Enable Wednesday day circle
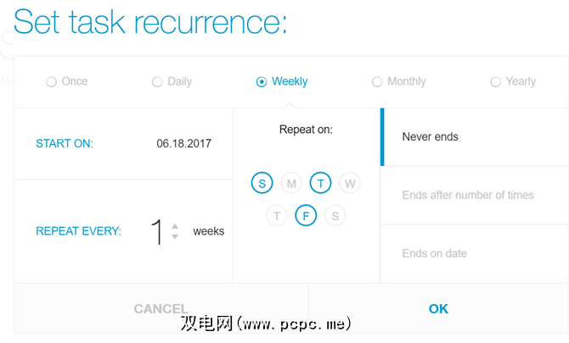Viewport: 569px width, 343px height. point(349,183)
